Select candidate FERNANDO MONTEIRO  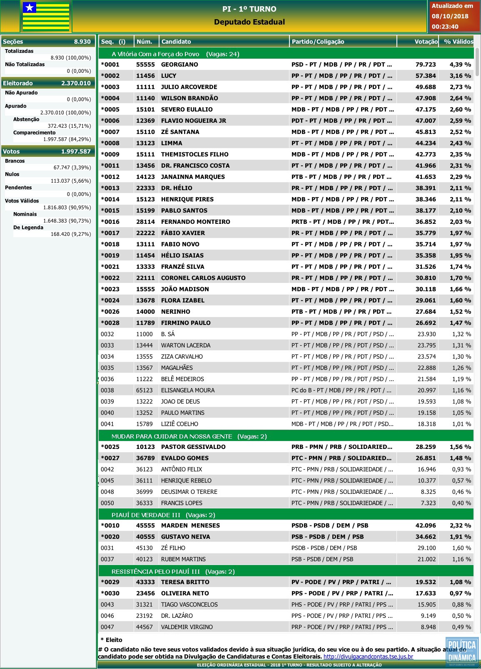tap(286, 222)
